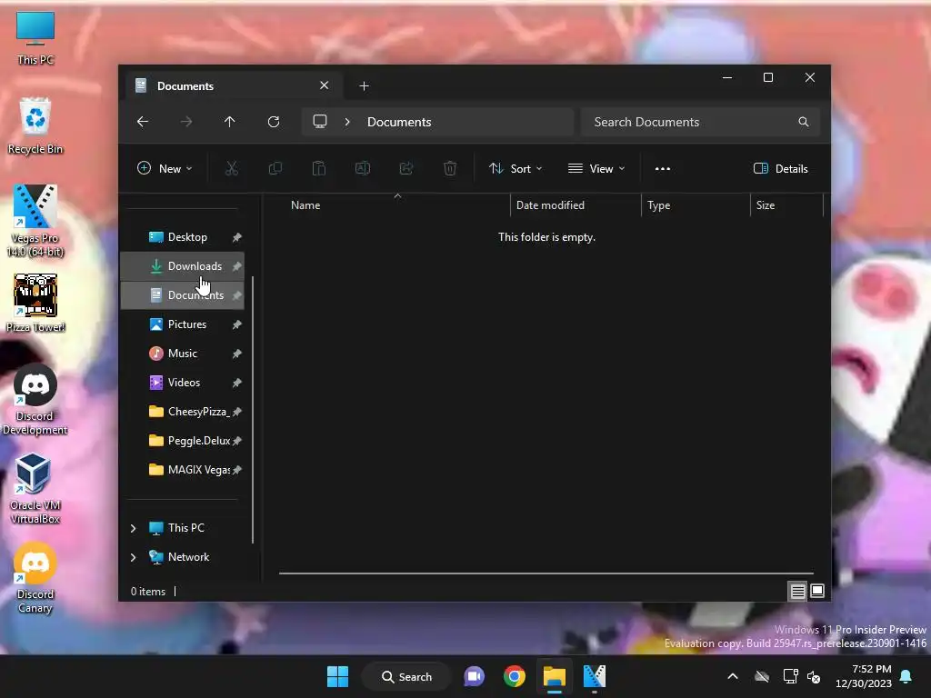This screenshot has width=931, height=698.
Task: Go back with the back arrow
Action: [143, 122]
